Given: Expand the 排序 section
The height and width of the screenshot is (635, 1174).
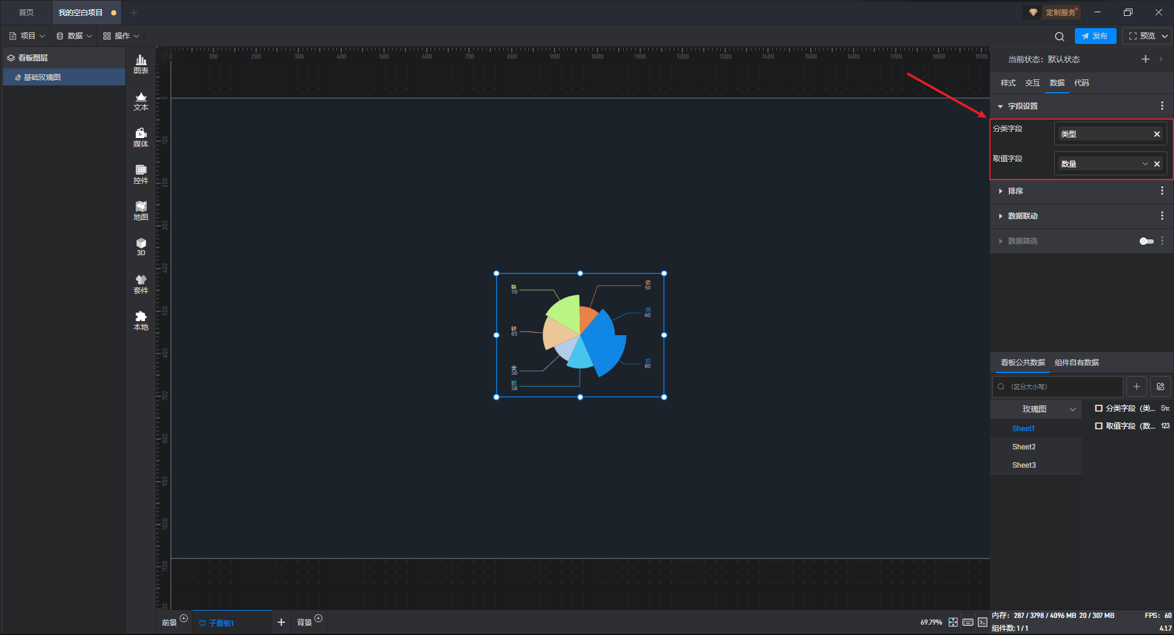Looking at the screenshot, I should click(1000, 191).
